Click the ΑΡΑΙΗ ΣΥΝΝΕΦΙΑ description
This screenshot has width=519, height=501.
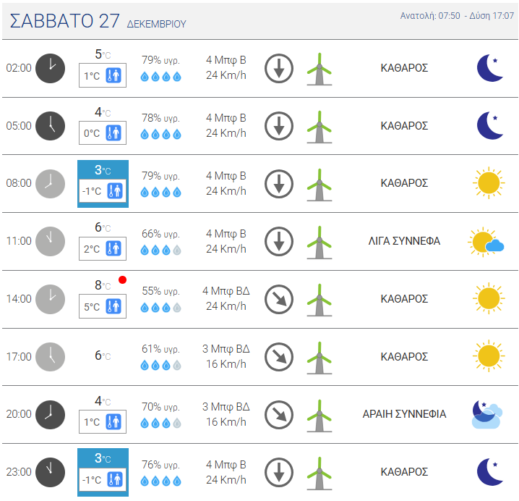pyautogui.click(x=404, y=414)
